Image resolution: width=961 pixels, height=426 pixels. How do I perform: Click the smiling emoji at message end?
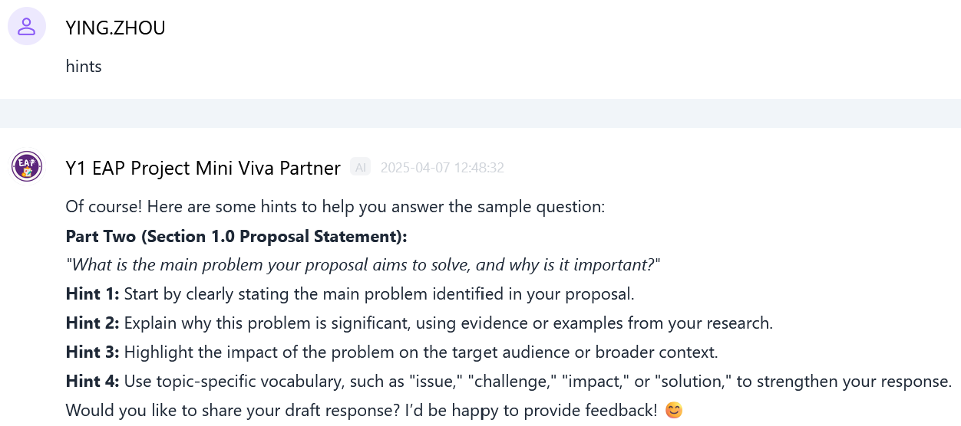point(673,411)
